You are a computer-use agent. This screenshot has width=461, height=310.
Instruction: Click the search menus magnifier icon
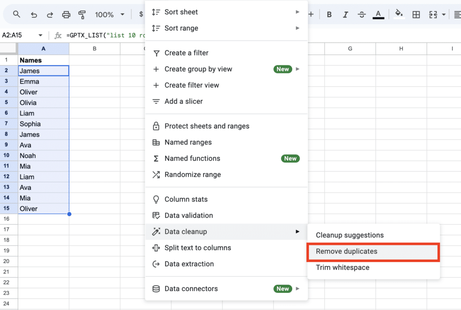[x=17, y=14]
